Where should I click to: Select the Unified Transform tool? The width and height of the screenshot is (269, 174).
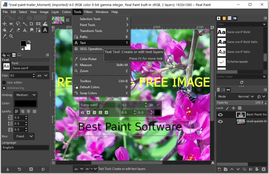coord(38,24)
